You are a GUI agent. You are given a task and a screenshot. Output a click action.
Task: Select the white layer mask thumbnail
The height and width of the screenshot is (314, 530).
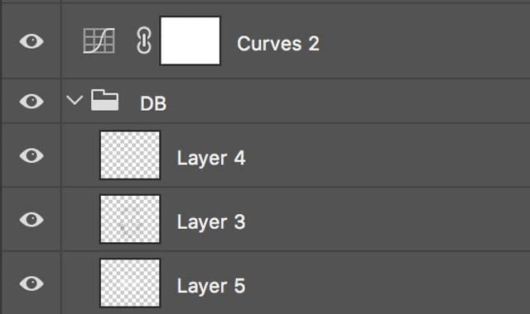[x=190, y=40]
